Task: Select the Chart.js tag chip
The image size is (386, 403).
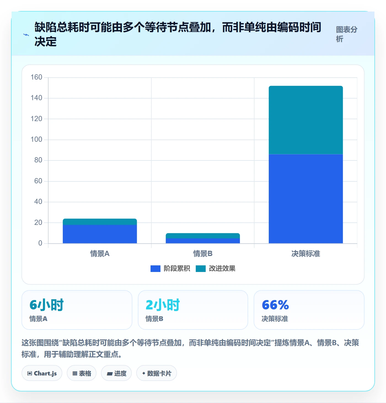Action: [42, 373]
